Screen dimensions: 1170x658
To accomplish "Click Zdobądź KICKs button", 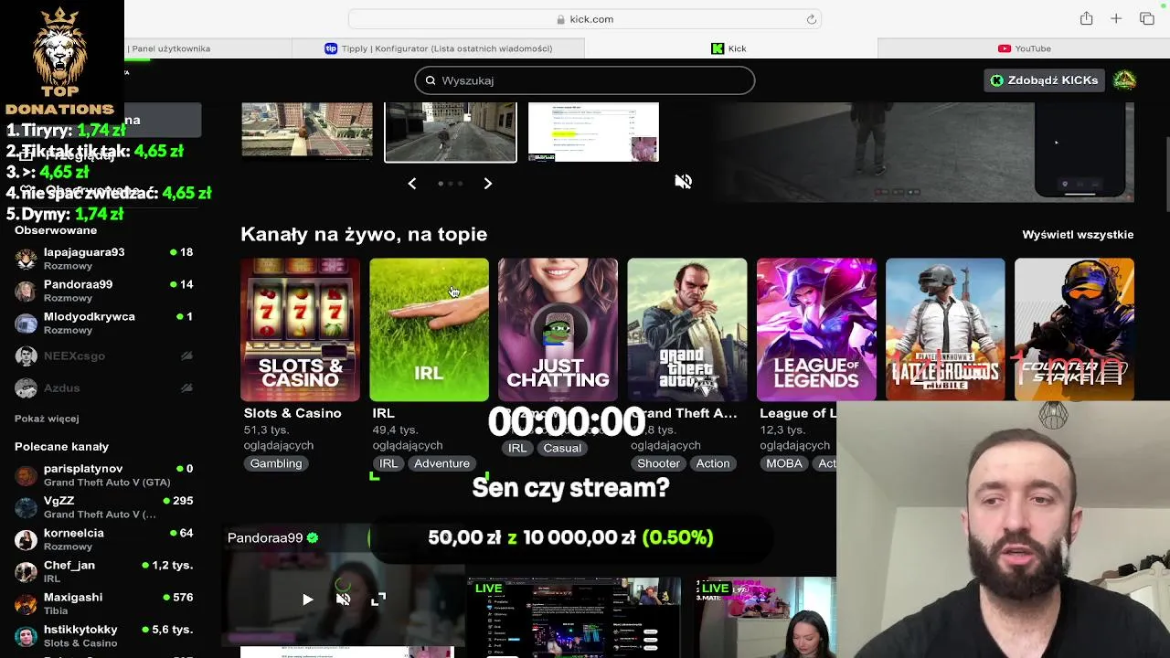I will tap(1044, 80).
